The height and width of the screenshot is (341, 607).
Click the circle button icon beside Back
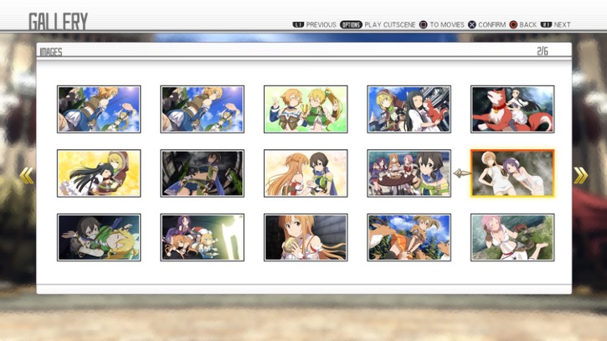coord(513,25)
